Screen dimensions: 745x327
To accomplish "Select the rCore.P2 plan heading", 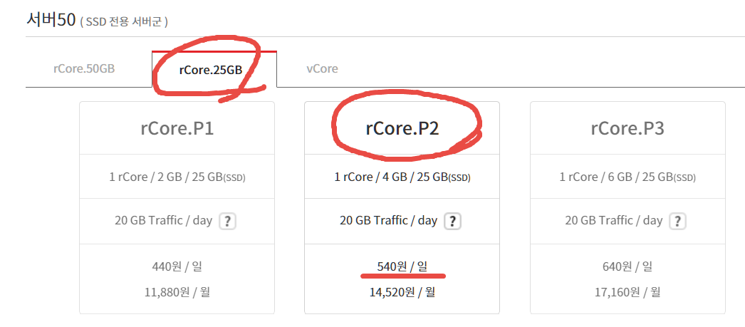I will pyautogui.click(x=402, y=128).
